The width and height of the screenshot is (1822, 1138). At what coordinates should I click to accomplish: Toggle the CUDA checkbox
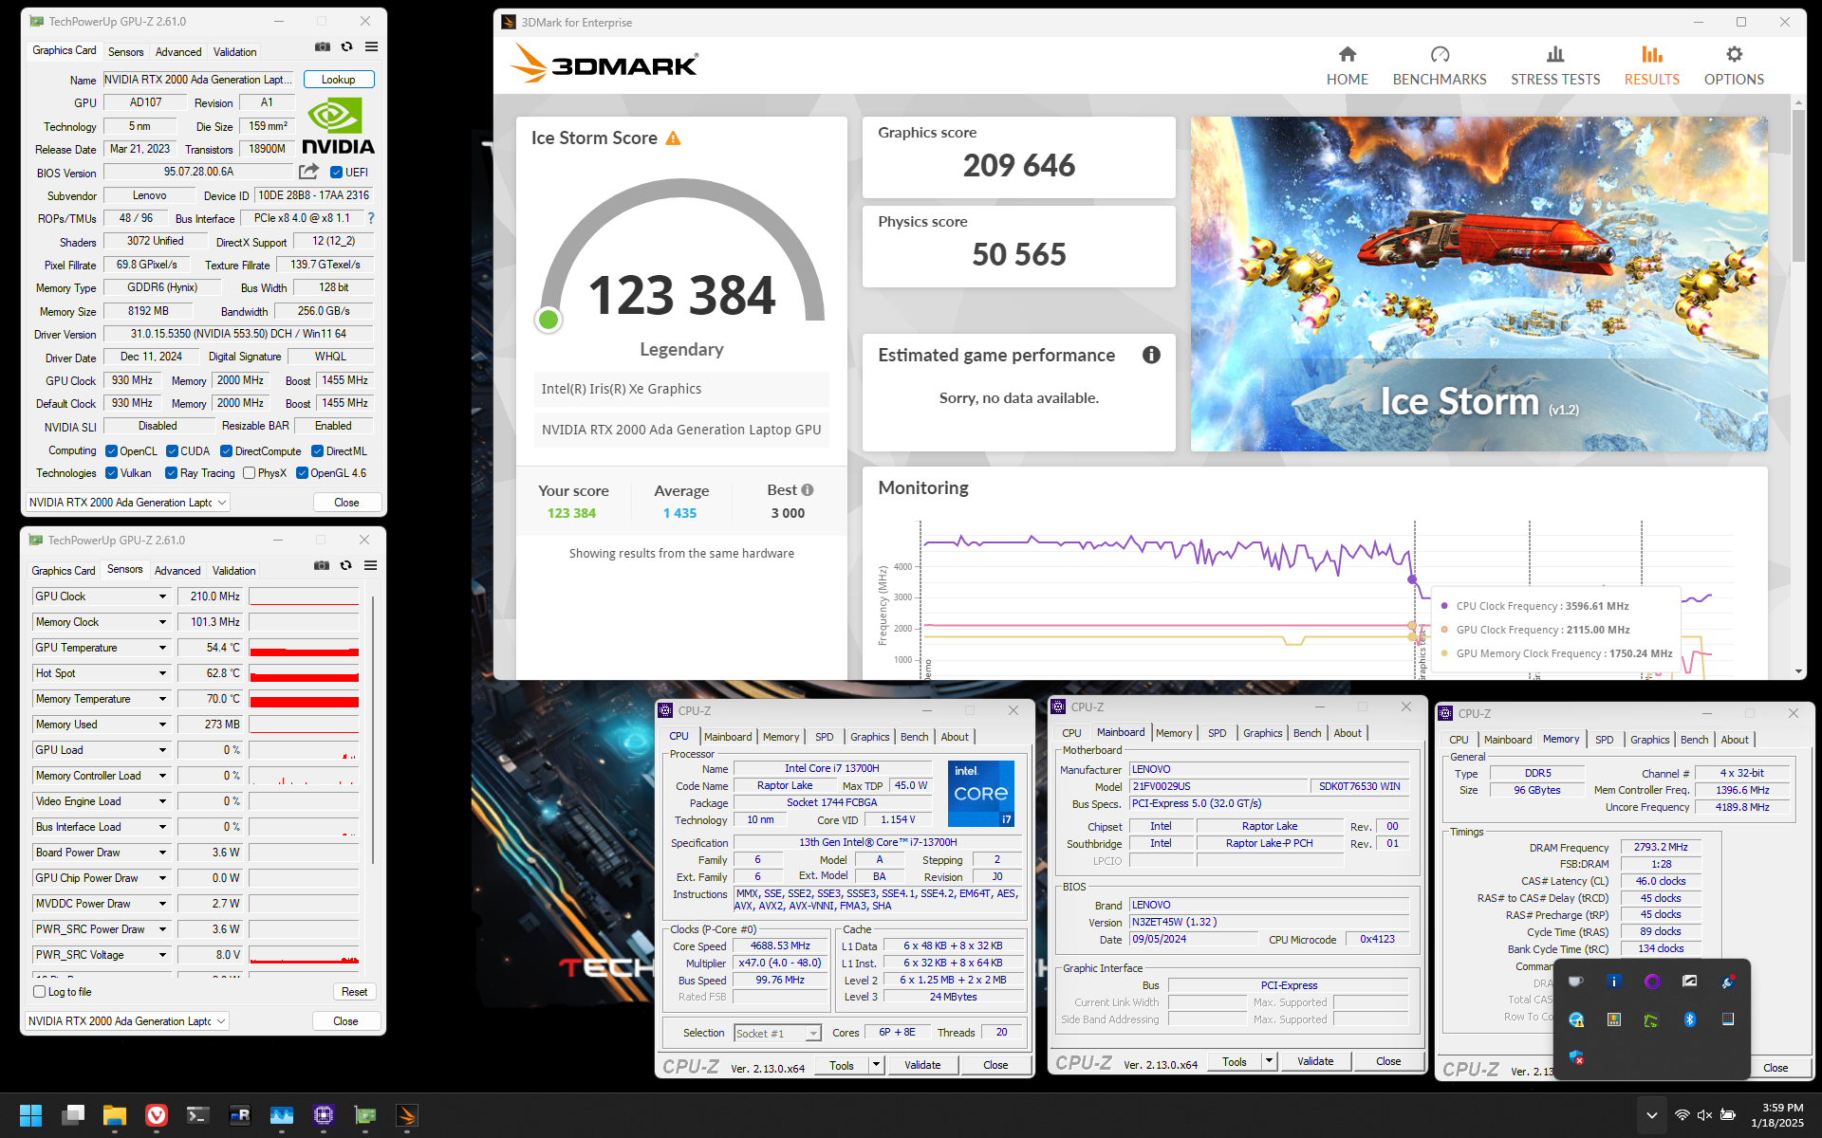click(x=172, y=451)
